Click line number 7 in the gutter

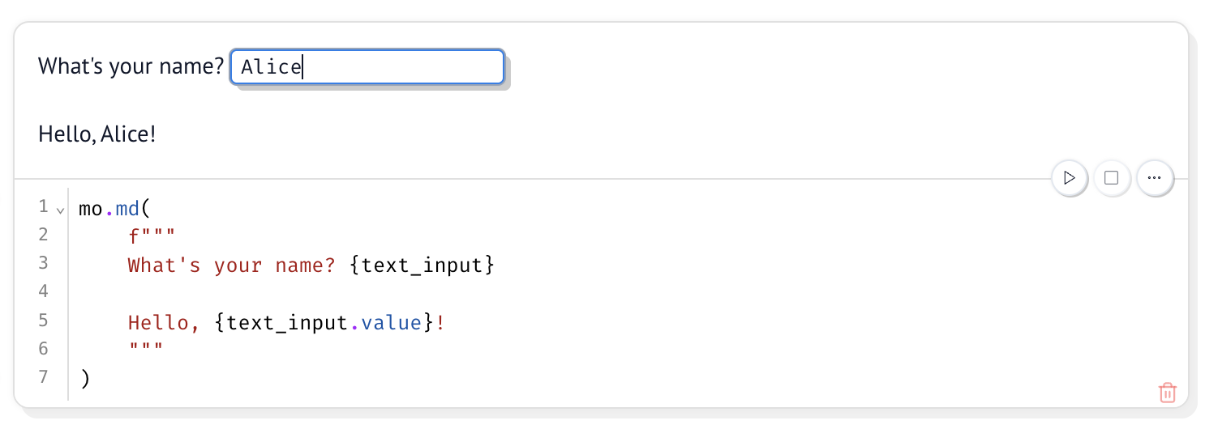(43, 377)
